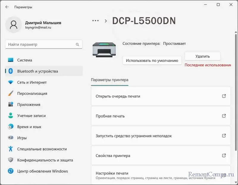The image size is (238, 185).
Task: Click the Найти параметр search field
Action: coord(40,45)
